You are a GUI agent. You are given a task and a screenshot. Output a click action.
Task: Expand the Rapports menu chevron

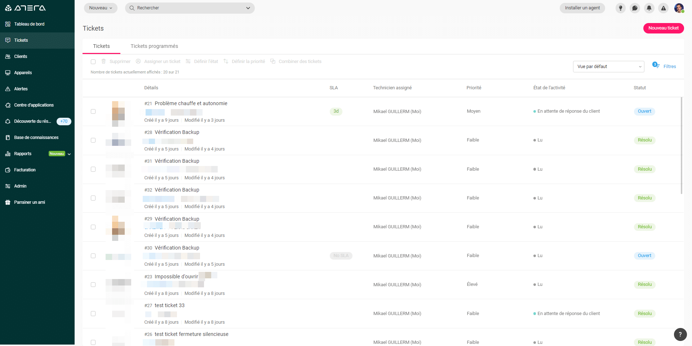69,154
